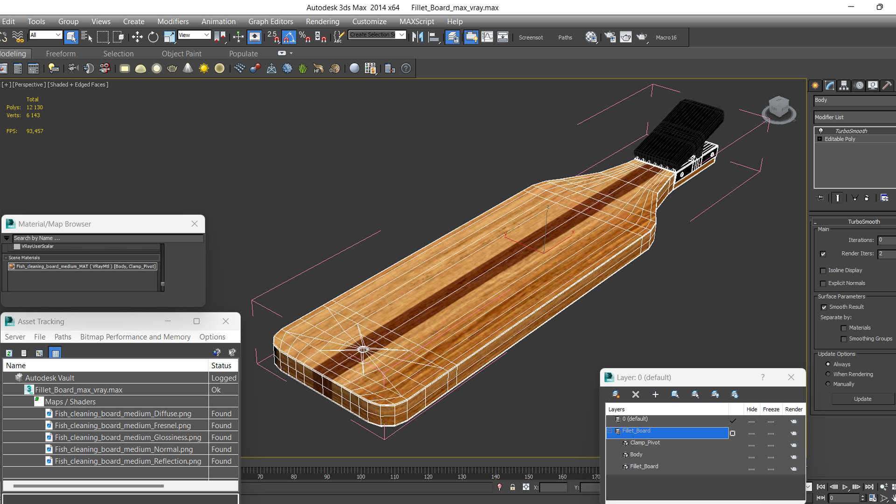Viewport: 896px width, 504px height.
Task: Click Play Animation in the time controls
Action: pyautogui.click(x=845, y=487)
